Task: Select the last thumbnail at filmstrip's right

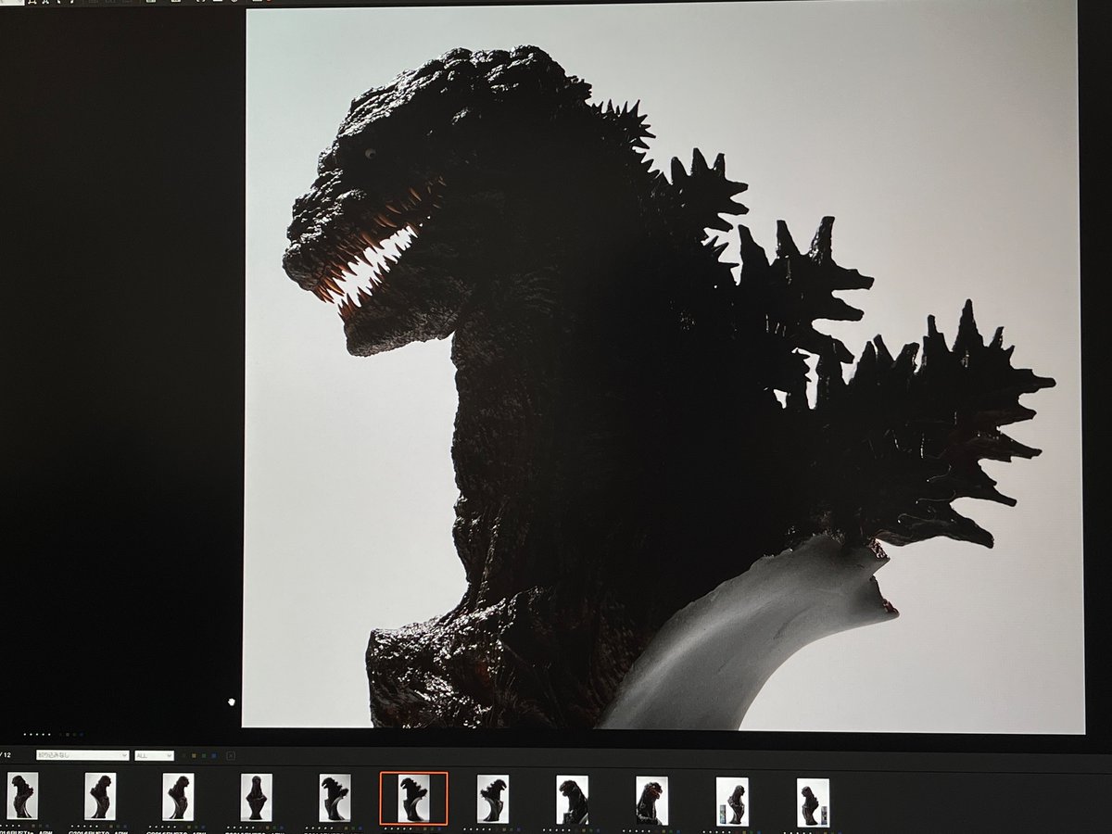Action: tap(813, 802)
